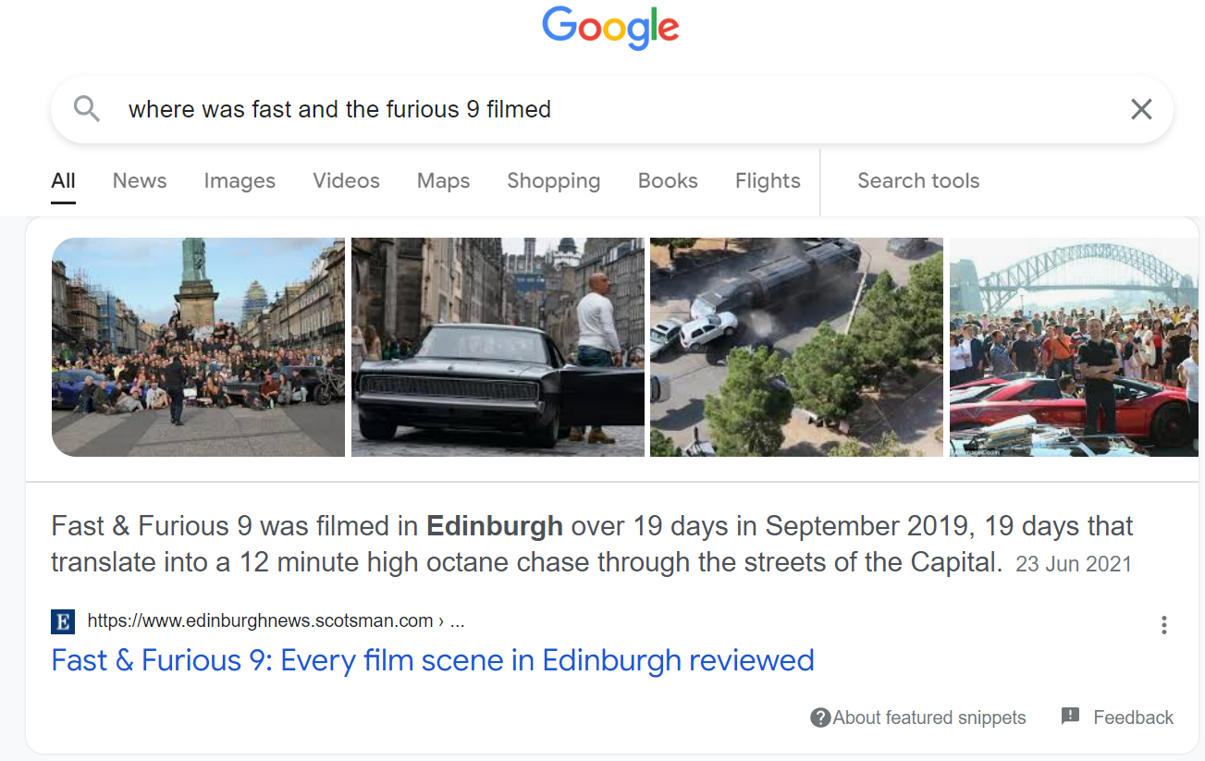Open About featured snippets link

click(x=929, y=718)
